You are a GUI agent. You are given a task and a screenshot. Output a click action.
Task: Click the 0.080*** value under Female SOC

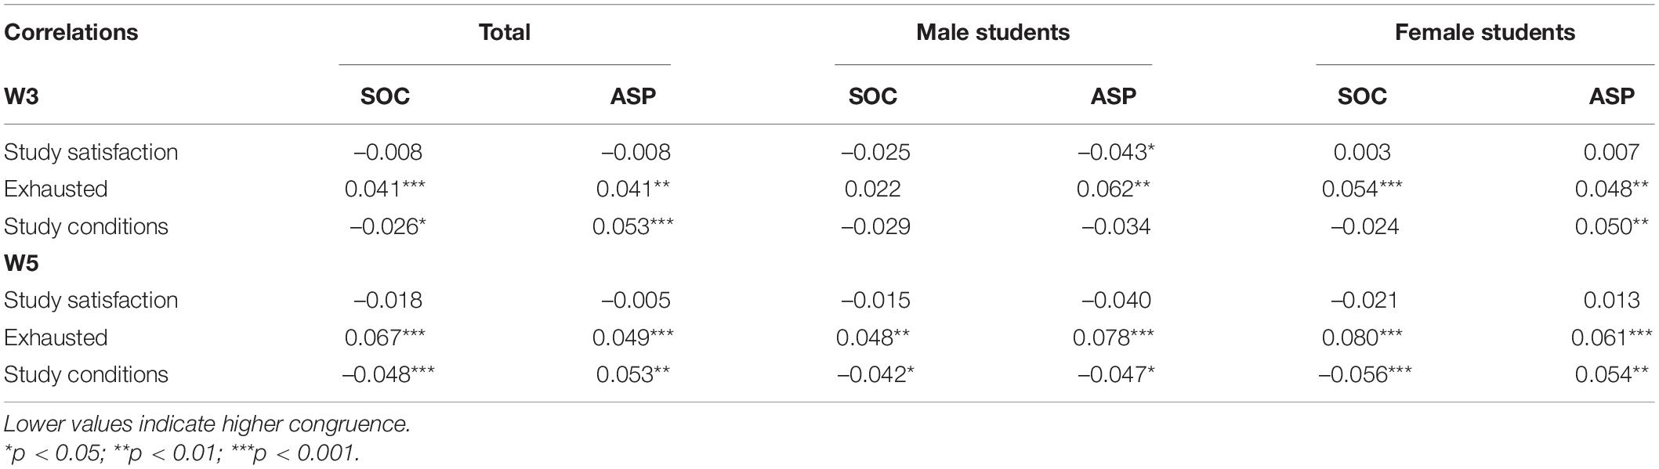point(1362,337)
